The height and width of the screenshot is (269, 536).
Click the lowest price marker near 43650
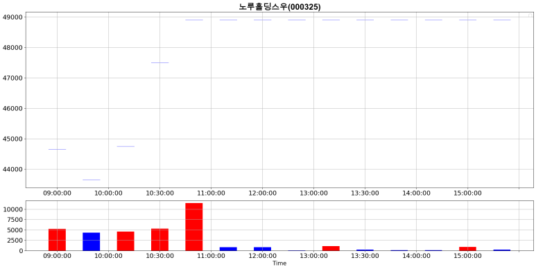click(92, 180)
